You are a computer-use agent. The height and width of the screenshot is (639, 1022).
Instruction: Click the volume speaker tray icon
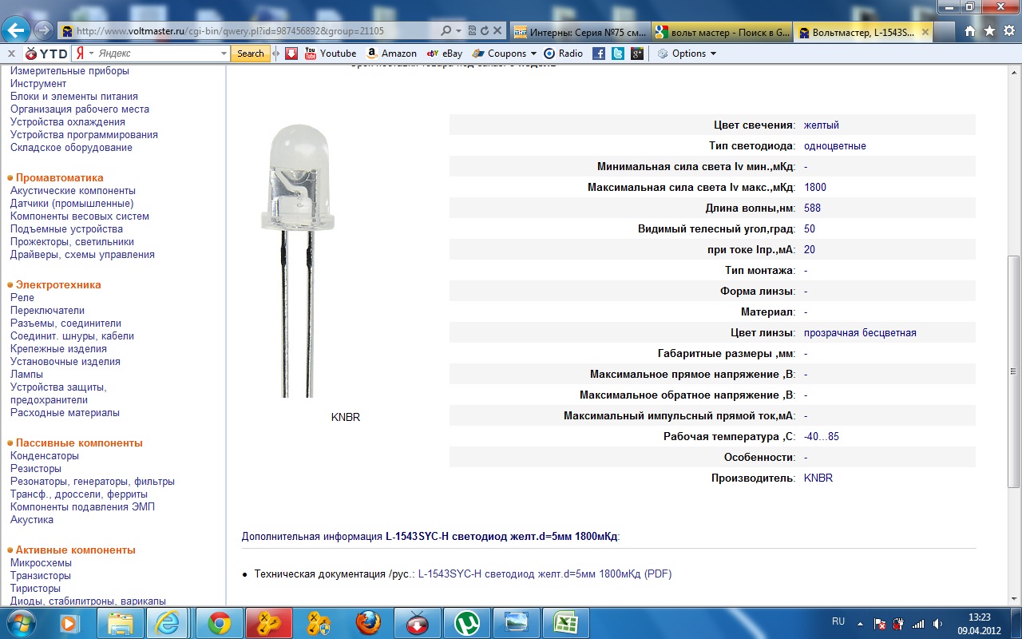pos(937,623)
